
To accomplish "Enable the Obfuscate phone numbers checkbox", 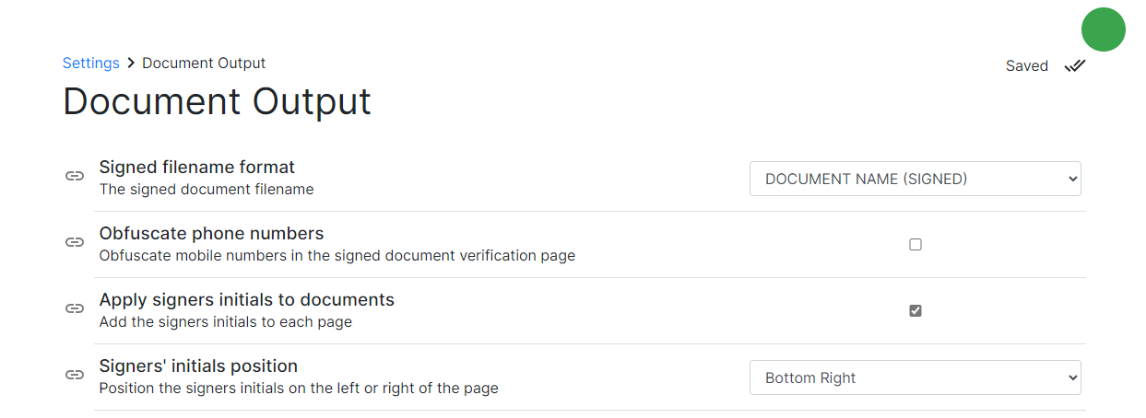I will (x=916, y=245).
